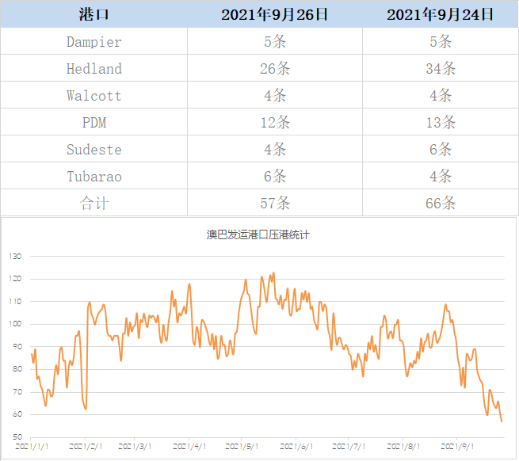Image resolution: width=519 pixels, height=461 pixels.
Task: Click PDM's 13条 value
Action: pyautogui.click(x=441, y=123)
